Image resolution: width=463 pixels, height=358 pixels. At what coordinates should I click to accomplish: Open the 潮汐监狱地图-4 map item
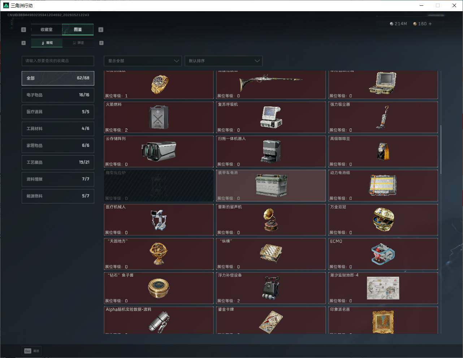pyautogui.click(x=383, y=288)
